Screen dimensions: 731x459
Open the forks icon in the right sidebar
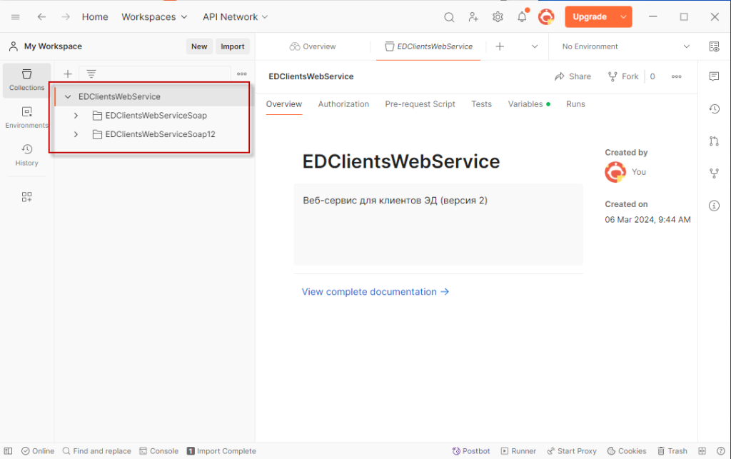[714, 173]
